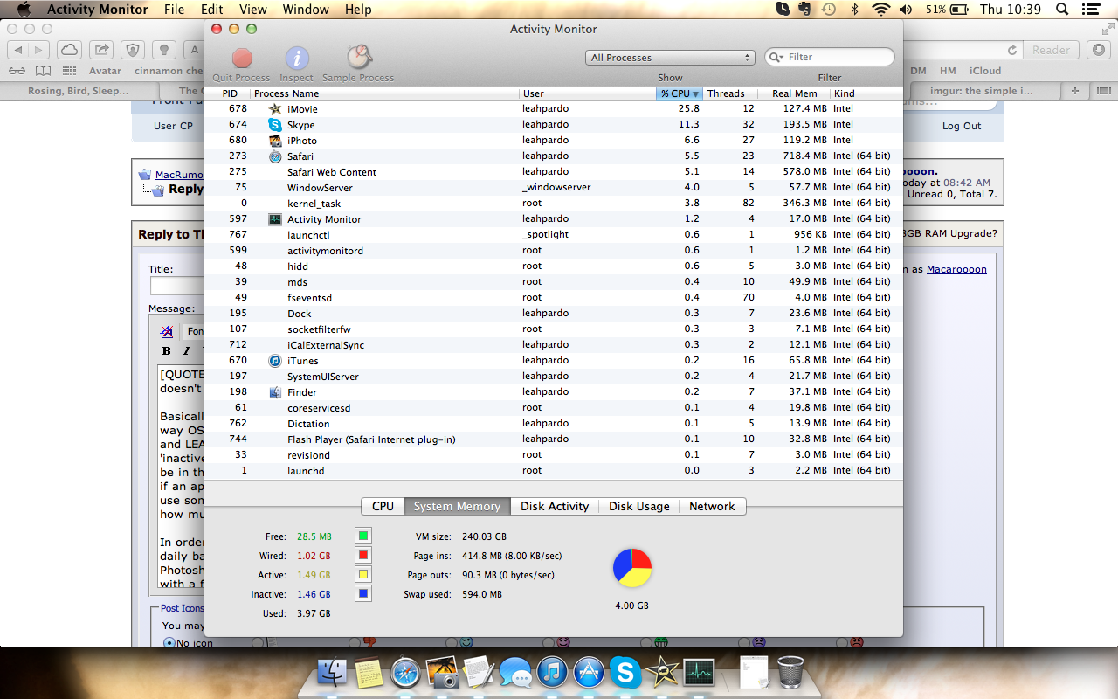
Task: Select the No icon radio button
Action: [169, 642]
